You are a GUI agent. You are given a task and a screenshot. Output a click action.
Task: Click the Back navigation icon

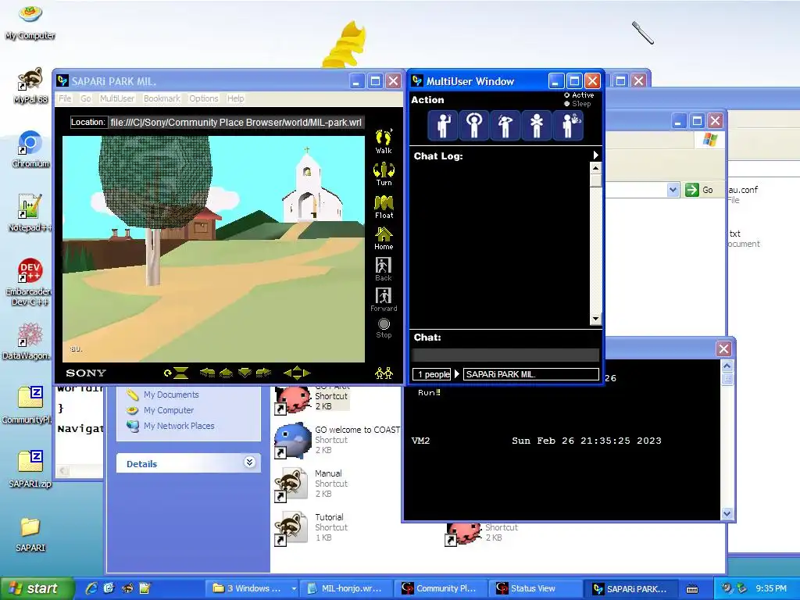383,269
